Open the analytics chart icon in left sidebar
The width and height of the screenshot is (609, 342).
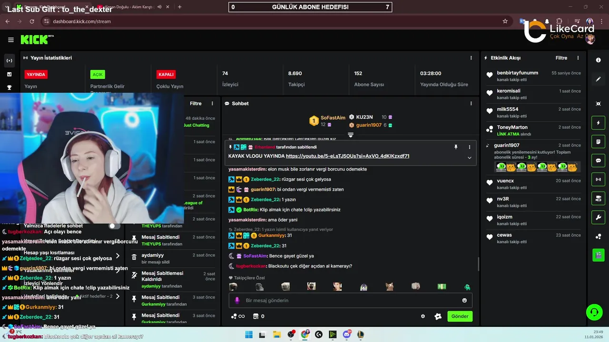tap(9, 74)
